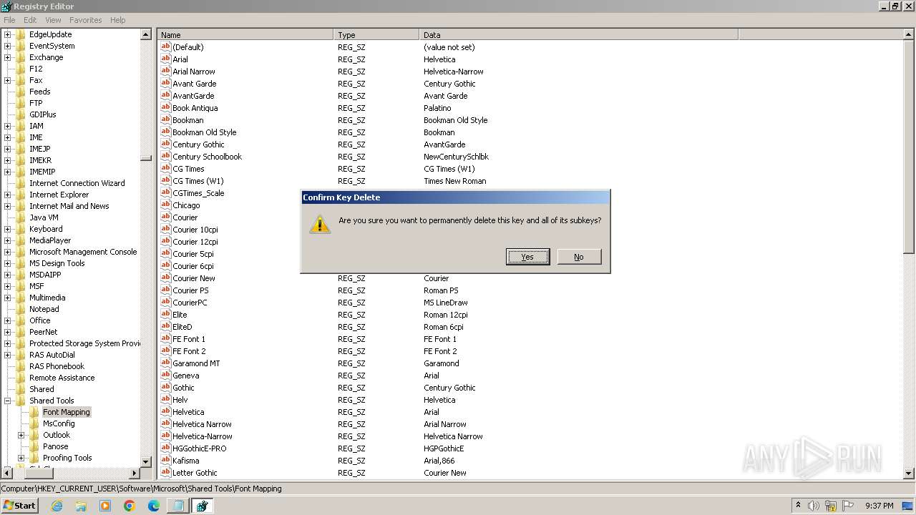Click the tree pane scroll up arrow
The width and height of the screenshot is (916, 515).
pyautogui.click(x=146, y=34)
